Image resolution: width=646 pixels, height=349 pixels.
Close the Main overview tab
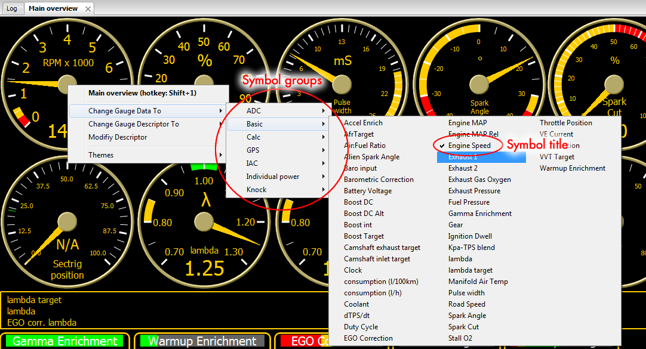tap(88, 9)
